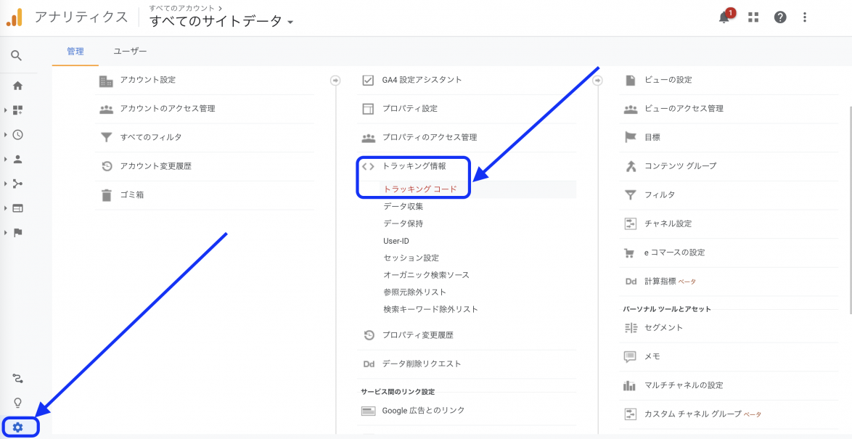The height and width of the screenshot is (439, 852).
Task: Expand the realtime clock reports section
Action: click(x=17, y=134)
